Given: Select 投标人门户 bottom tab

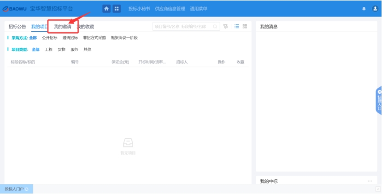Looking at the screenshot, I should point(16,189).
